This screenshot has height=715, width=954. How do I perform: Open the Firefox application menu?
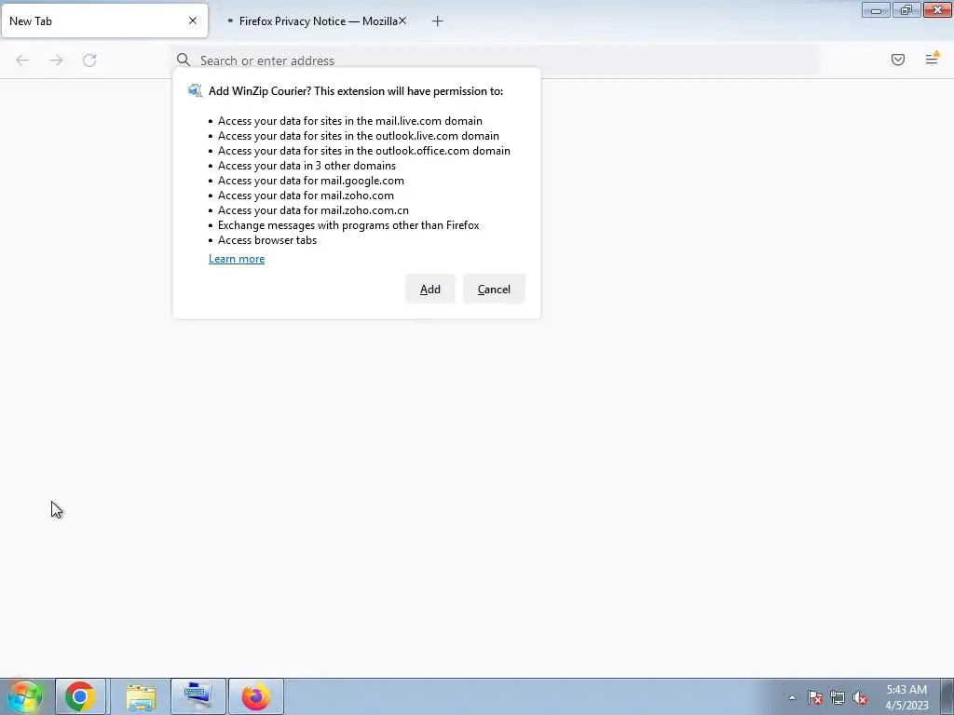[932, 59]
